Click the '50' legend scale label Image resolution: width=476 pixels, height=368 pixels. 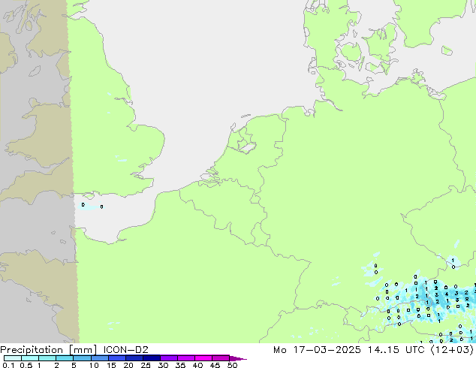pyautogui.click(x=232, y=365)
